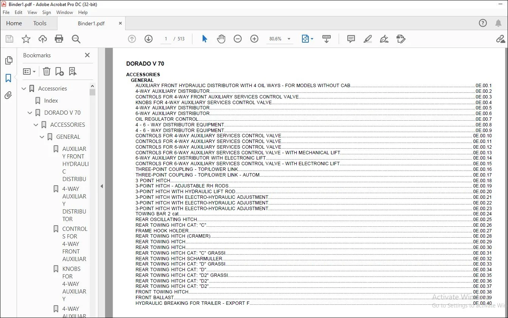
Task: Delete the selected bookmark with trash icon
Action: pyautogui.click(x=46, y=71)
